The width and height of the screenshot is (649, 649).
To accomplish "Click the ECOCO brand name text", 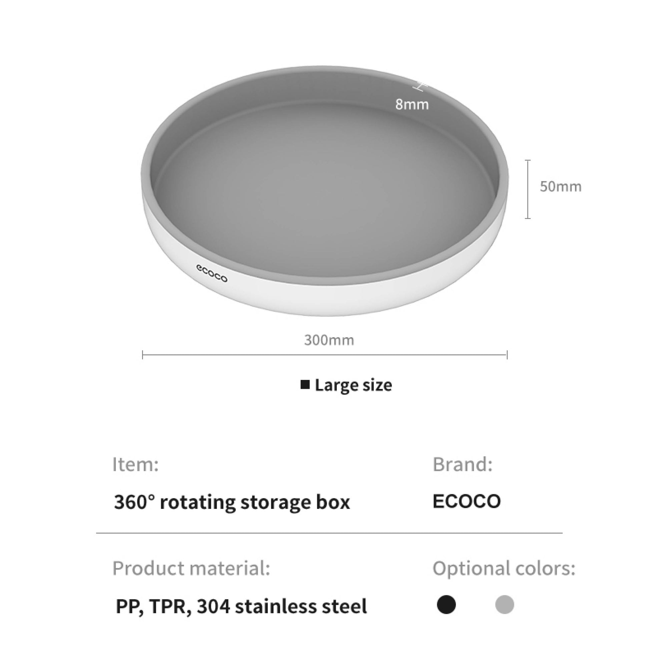I will pos(467,501).
